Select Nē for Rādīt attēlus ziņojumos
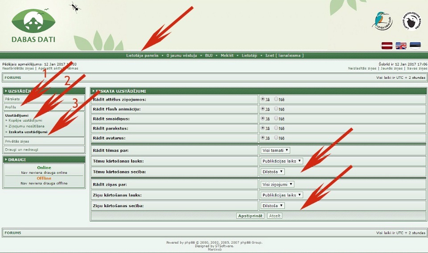Image resolution: width=428 pixels, height=253 pixels. (x=276, y=99)
